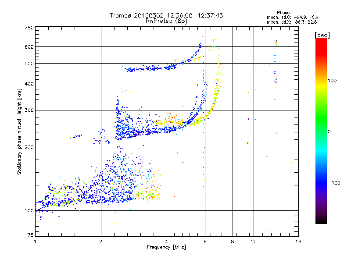Click the '[deg]' colorbar unit label

(322, 35)
